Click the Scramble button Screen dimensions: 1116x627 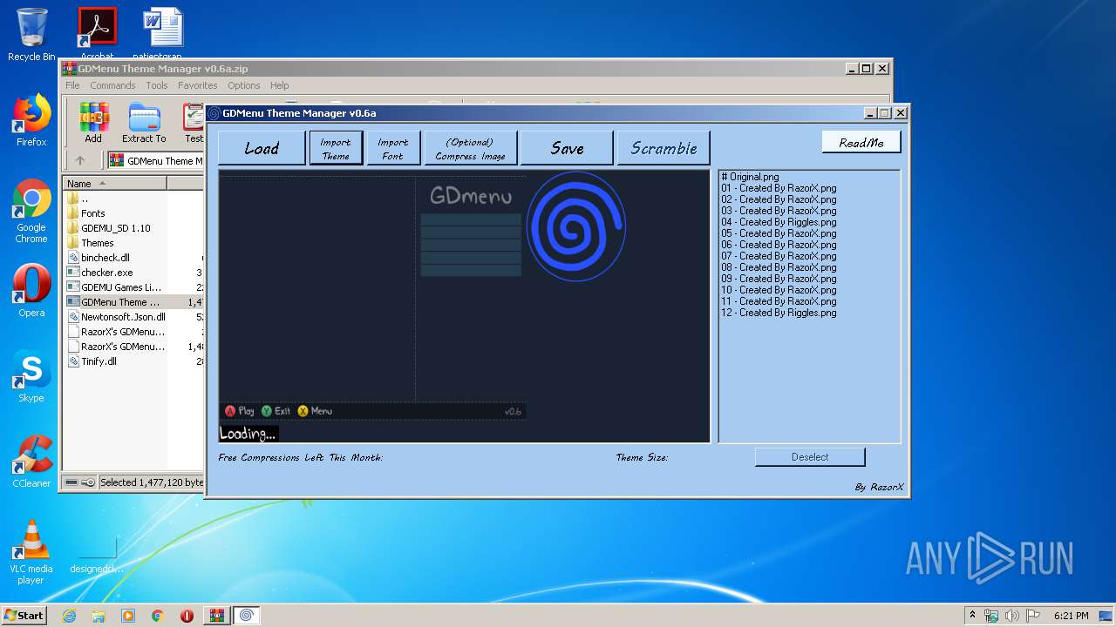tap(663, 148)
